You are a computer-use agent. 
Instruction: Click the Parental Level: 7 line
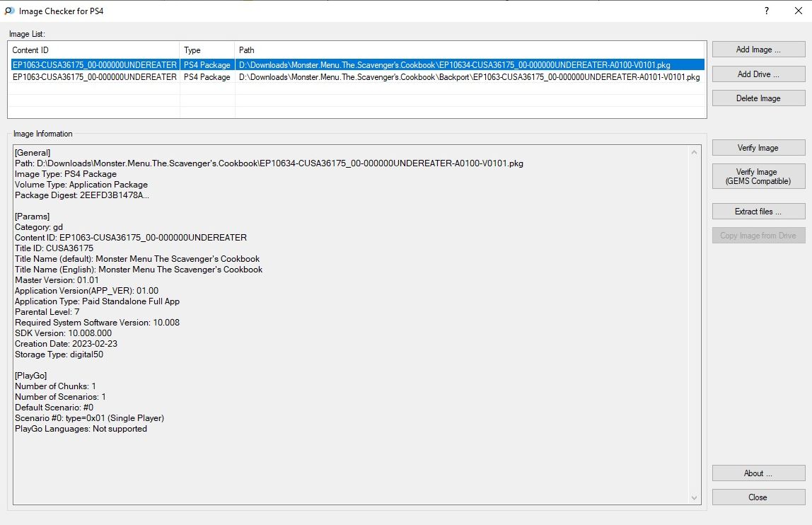point(47,312)
